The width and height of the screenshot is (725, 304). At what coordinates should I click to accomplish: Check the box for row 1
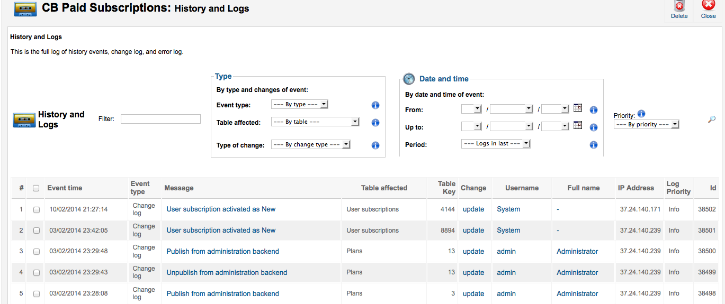pyautogui.click(x=37, y=210)
